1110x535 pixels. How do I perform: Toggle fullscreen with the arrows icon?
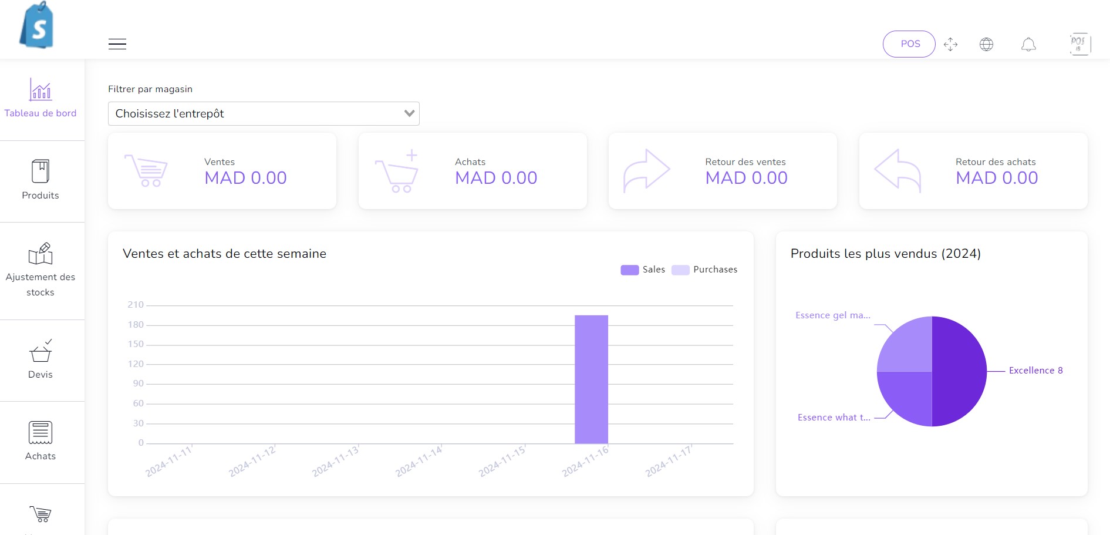(x=950, y=45)
